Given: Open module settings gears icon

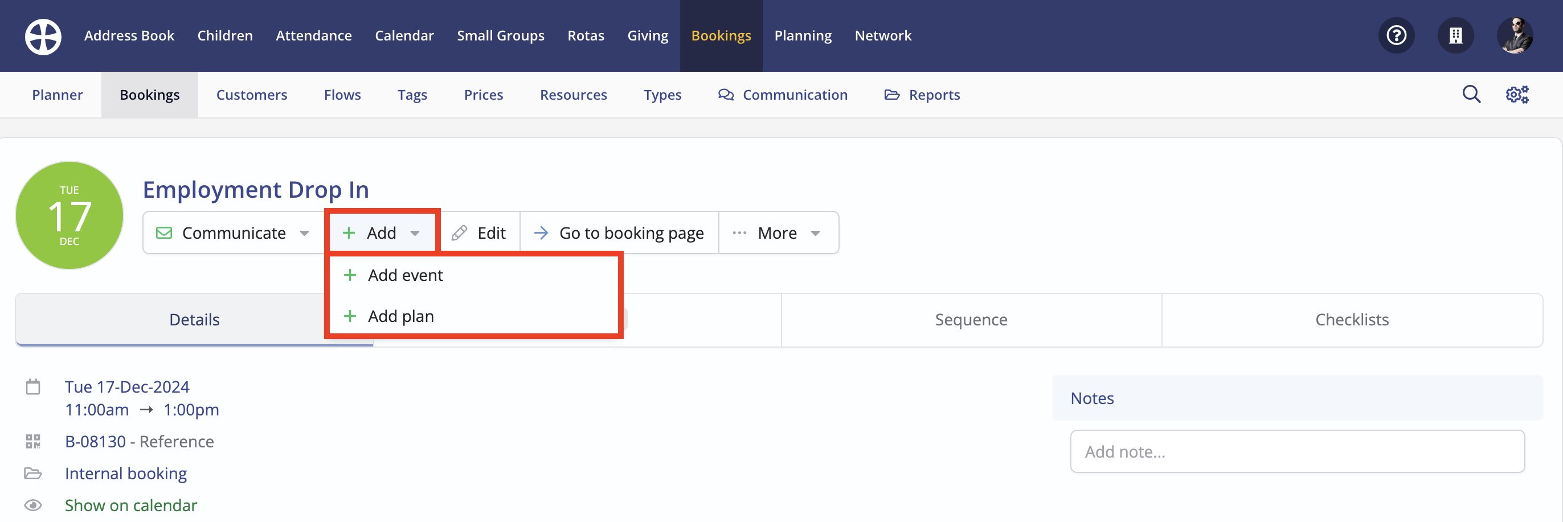Looking at the screenshot, I should tap(1517, 95).
